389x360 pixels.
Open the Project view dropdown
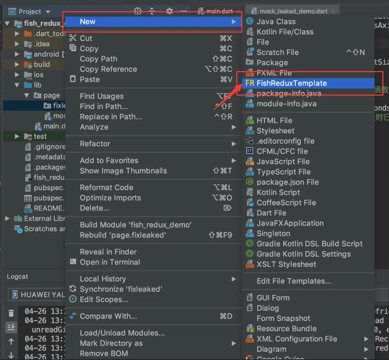(48, 12)
